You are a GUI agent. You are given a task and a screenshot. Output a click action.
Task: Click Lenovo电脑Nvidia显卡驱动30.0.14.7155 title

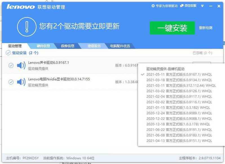tap(59, 79)
